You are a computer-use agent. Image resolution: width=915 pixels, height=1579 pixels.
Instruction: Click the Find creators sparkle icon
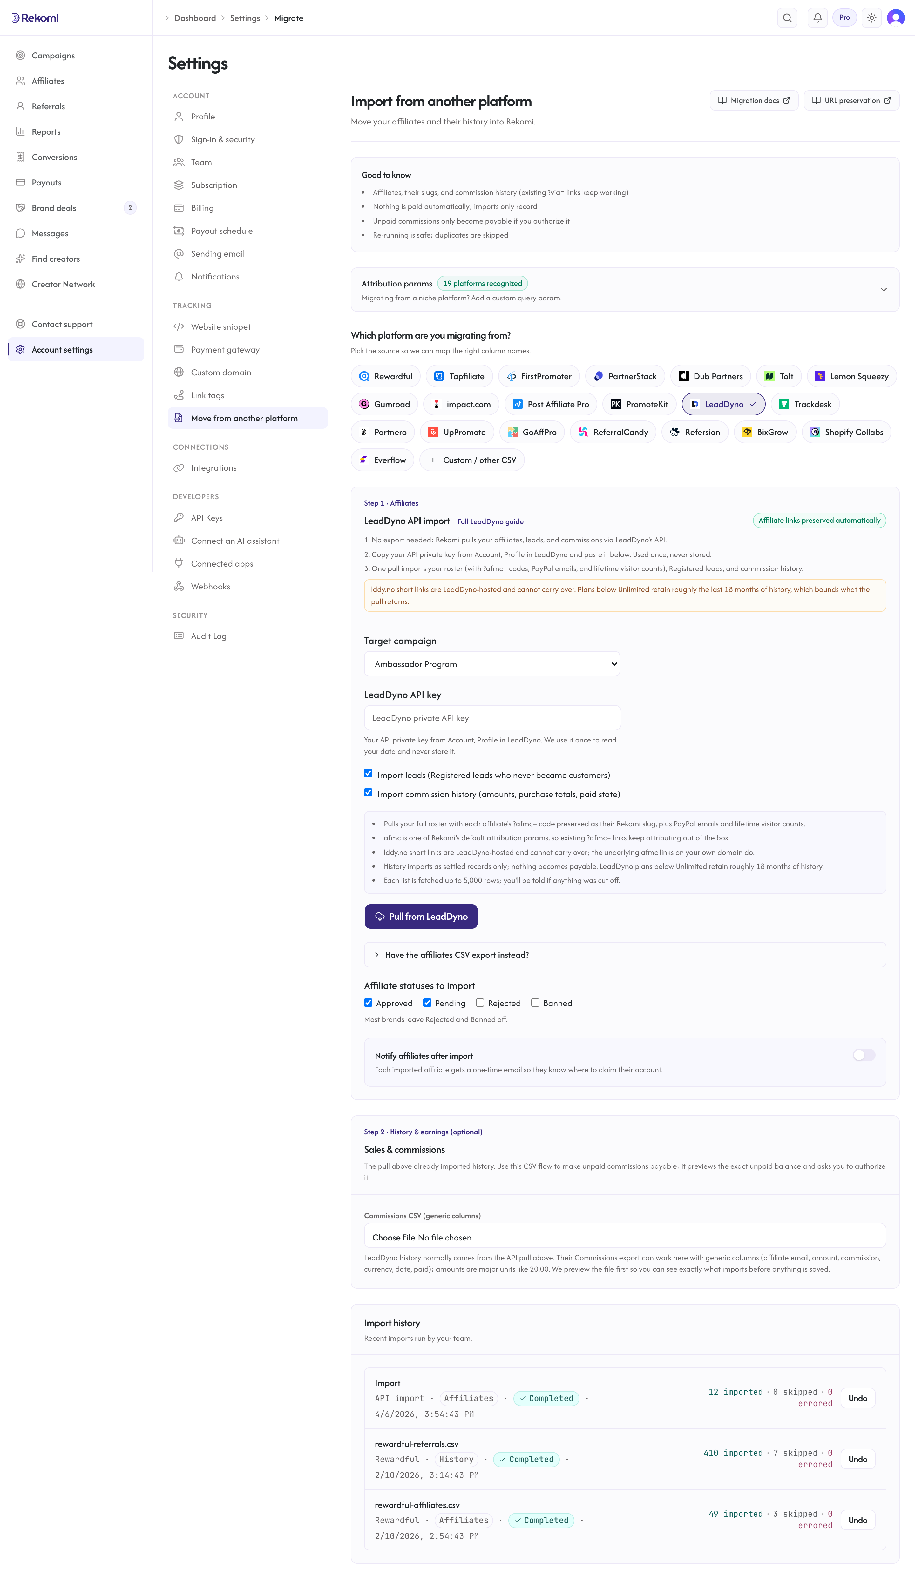(20, 259)
